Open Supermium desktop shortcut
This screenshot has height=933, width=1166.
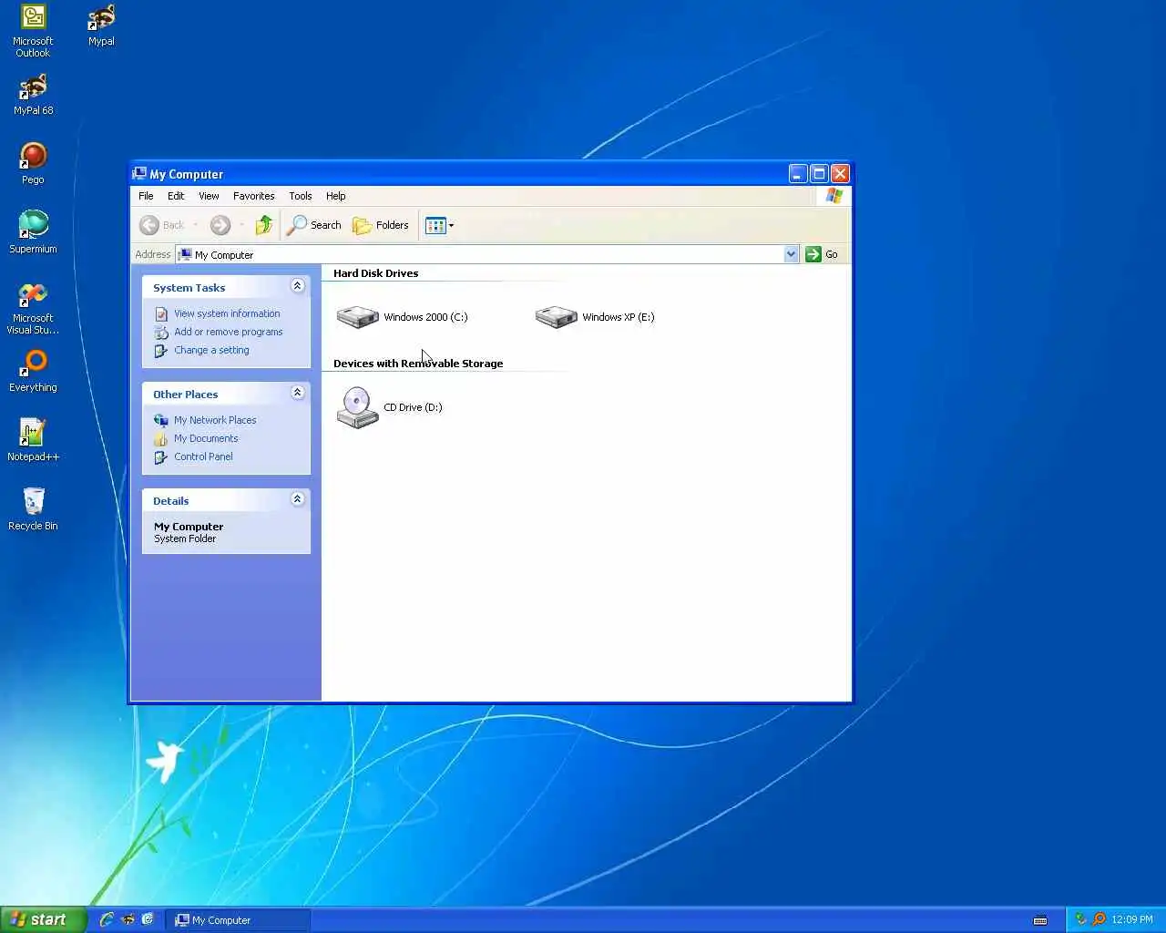(33, 233)
